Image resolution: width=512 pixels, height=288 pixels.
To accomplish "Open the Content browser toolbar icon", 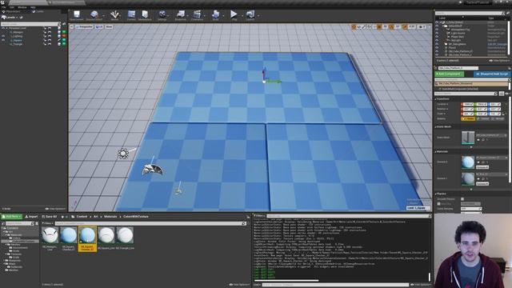I will [x=131, y=14].
